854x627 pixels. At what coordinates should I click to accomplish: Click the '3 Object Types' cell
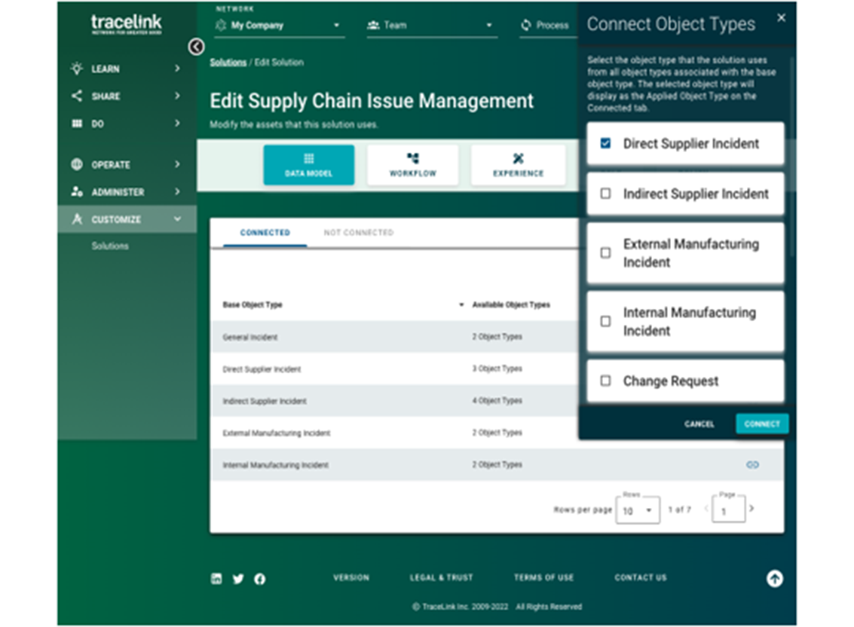tap(497, 369)
